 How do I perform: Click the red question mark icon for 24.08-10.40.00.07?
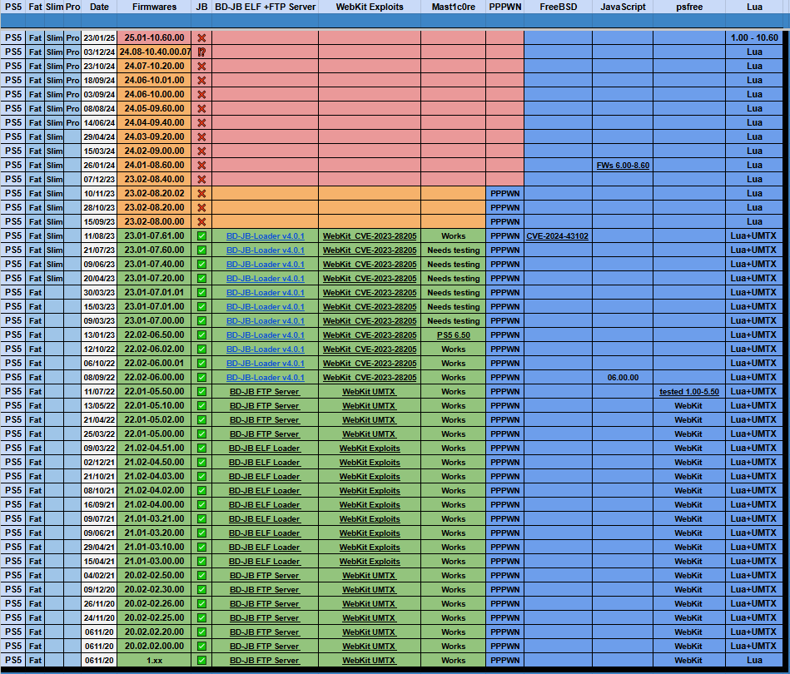(x=201, y=52)
